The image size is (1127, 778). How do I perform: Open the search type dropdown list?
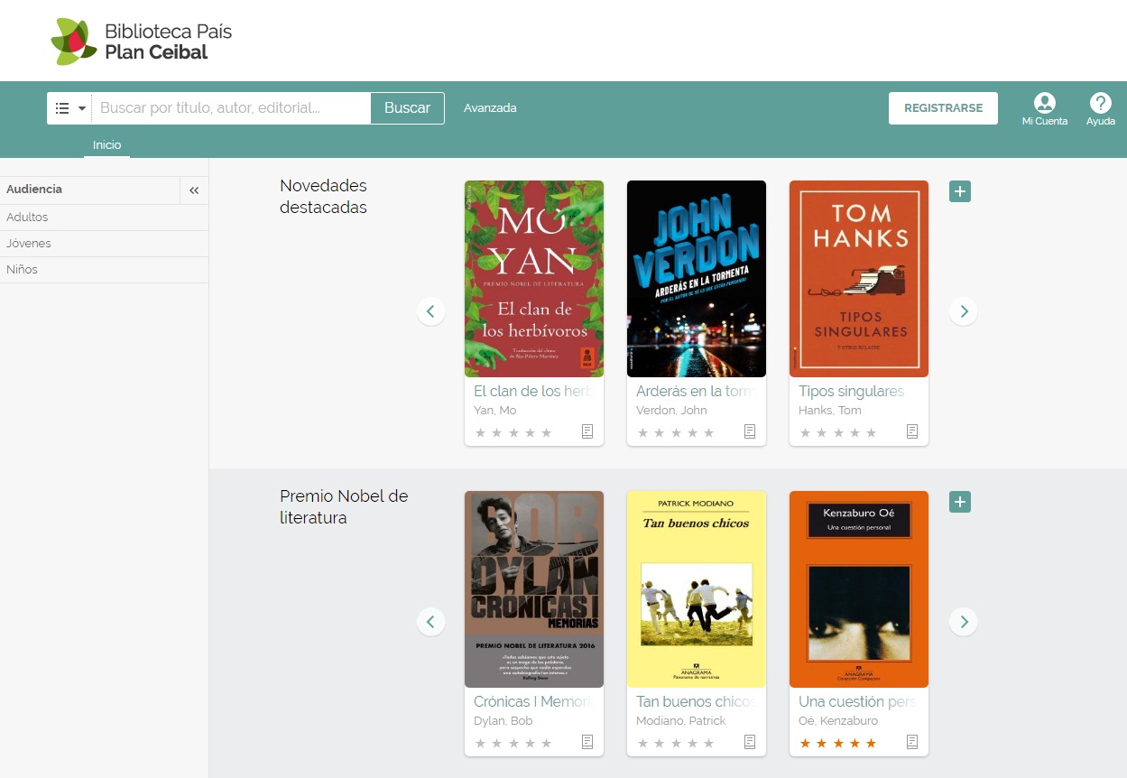point(70,108)
